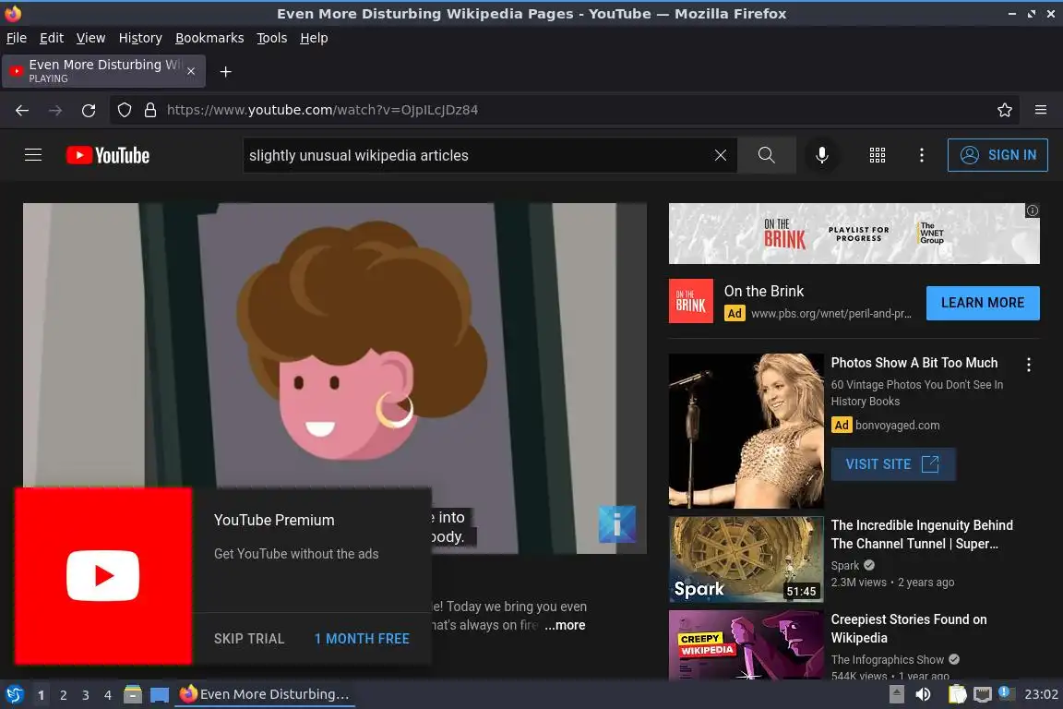
Task: Go to YouTube home via the logo
Action: 108,155
